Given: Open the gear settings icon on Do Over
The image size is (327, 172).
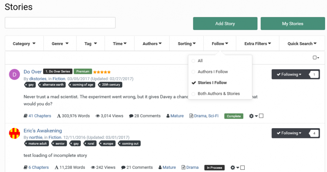Looking at the screenshot, I should point(251,116).
